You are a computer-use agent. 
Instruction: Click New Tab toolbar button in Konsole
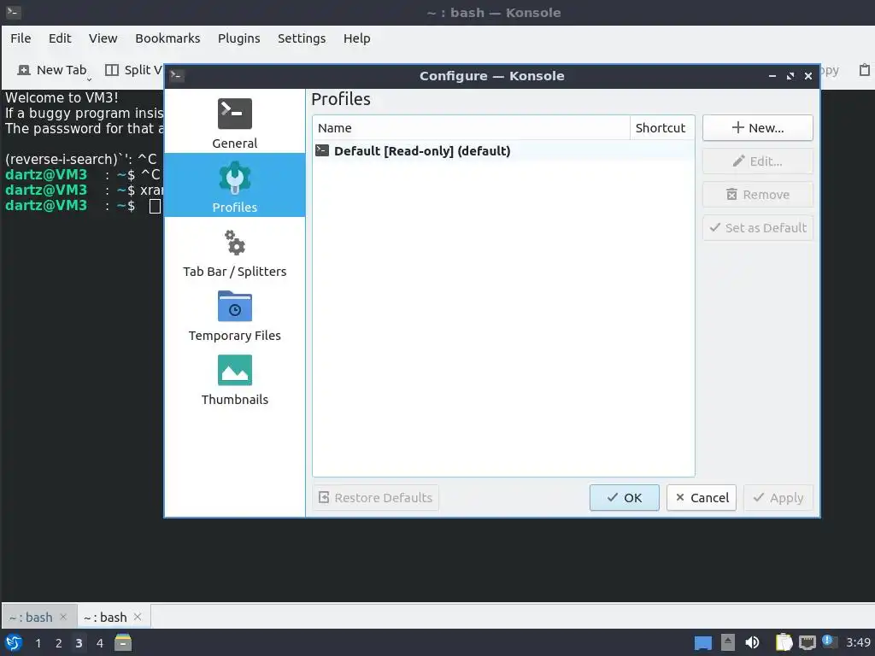pyautogui.click(x=52, y=70)
